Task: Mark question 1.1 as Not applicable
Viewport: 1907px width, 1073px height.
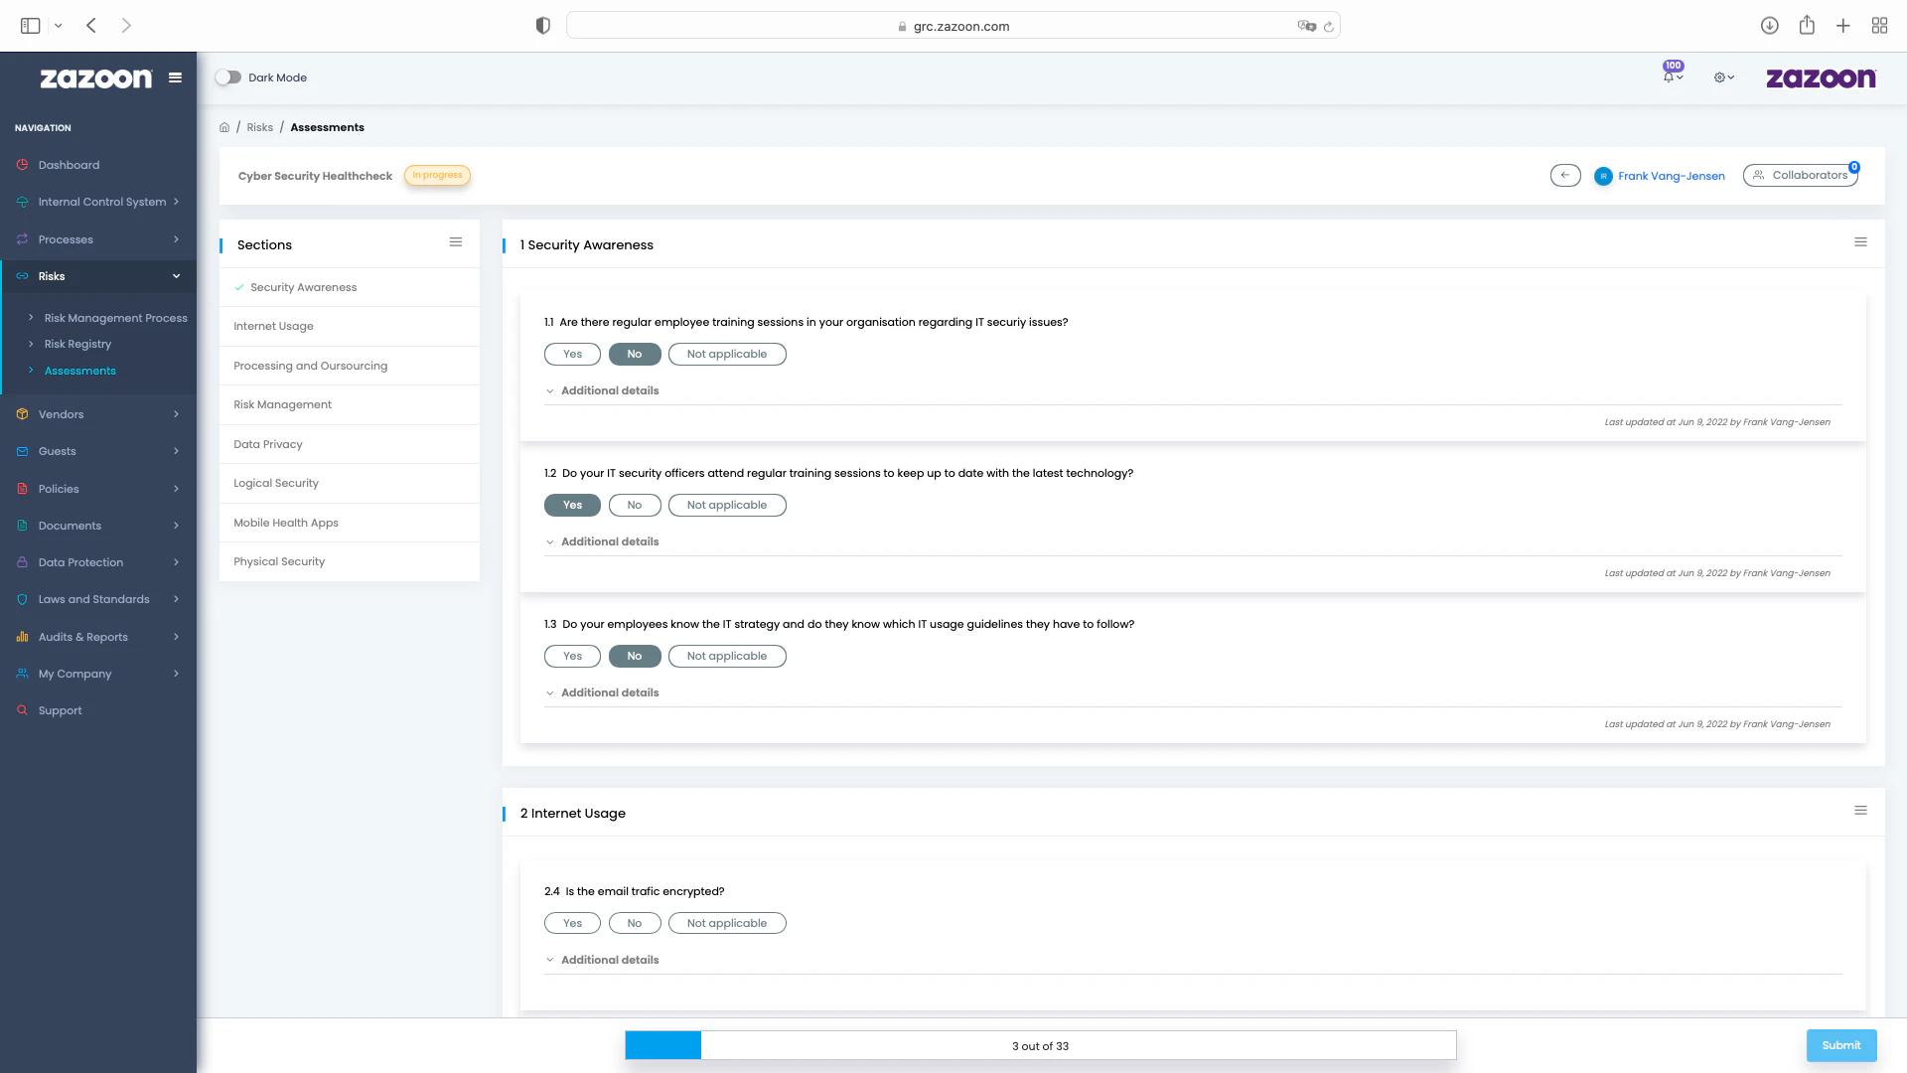Action: coord(727,354)
